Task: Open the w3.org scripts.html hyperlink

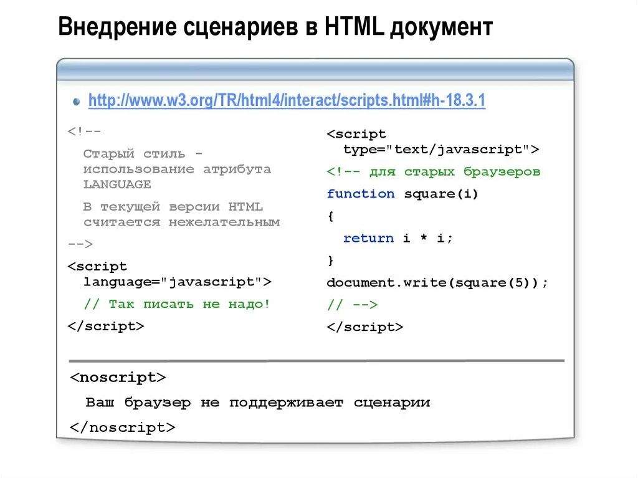Action: (287, 100)
